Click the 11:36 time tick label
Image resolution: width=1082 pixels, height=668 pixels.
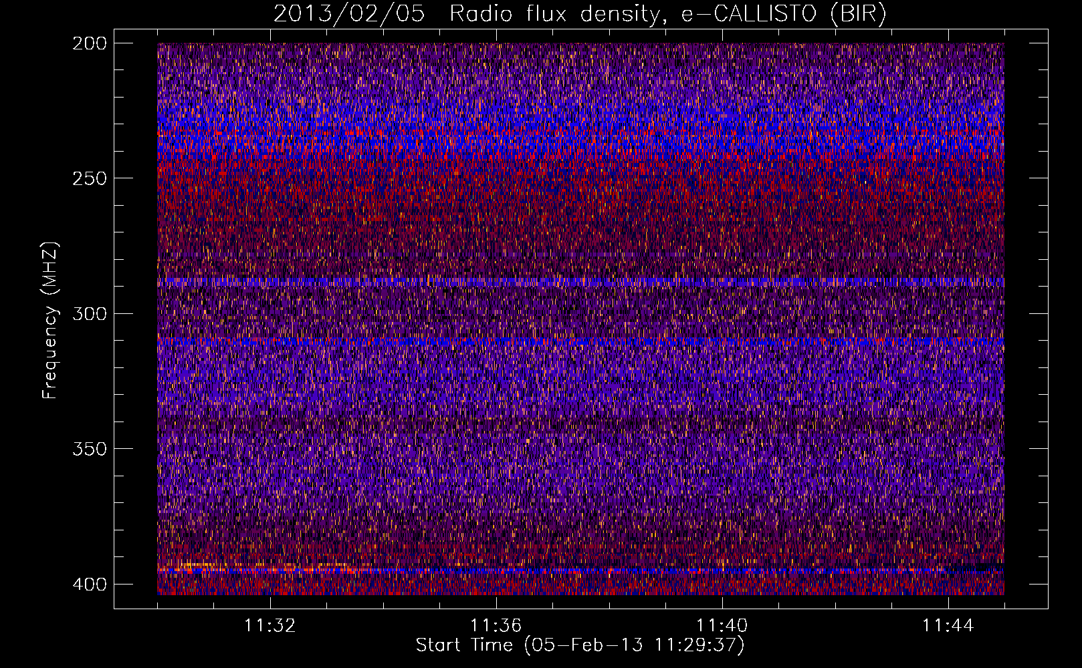coord(496,626)
